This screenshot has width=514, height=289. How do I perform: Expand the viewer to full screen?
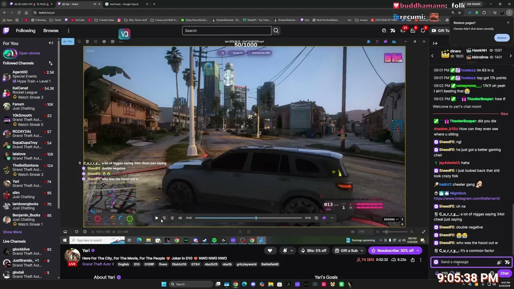423,232
